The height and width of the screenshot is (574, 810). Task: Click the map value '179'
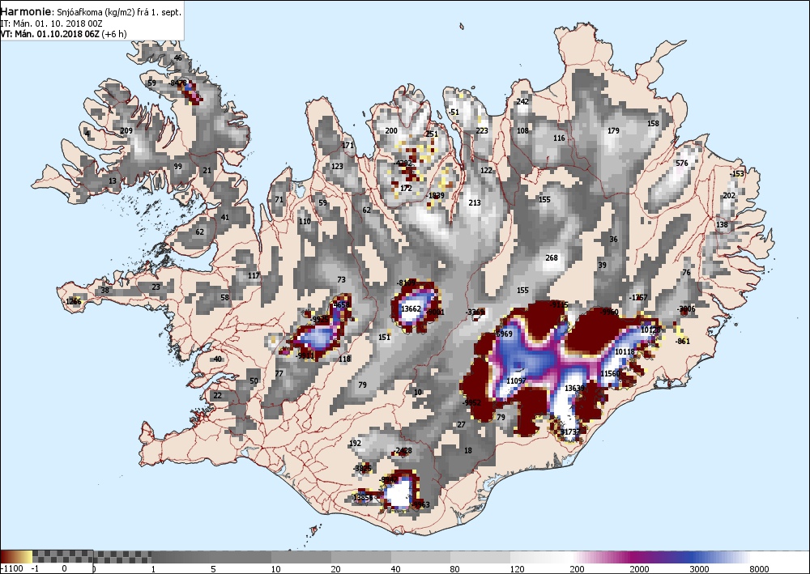613,130
